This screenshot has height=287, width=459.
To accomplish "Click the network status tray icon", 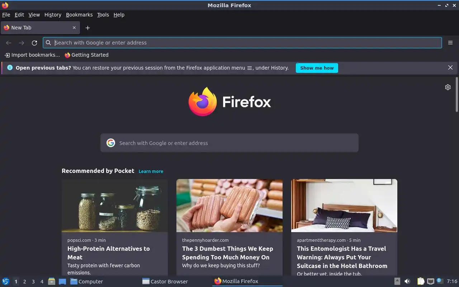I will pos(431,281).
